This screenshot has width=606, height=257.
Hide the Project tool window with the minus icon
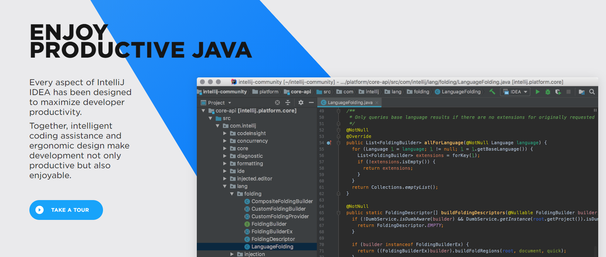coord(311,103)
